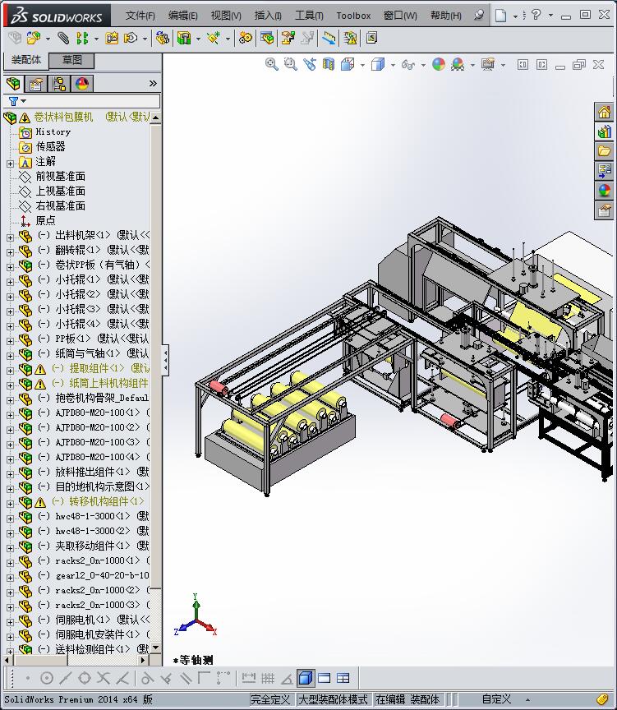The width and height of the screenshot is (617, 710).
Task: Click the Edit Appearance color ball
Action: 438,64
